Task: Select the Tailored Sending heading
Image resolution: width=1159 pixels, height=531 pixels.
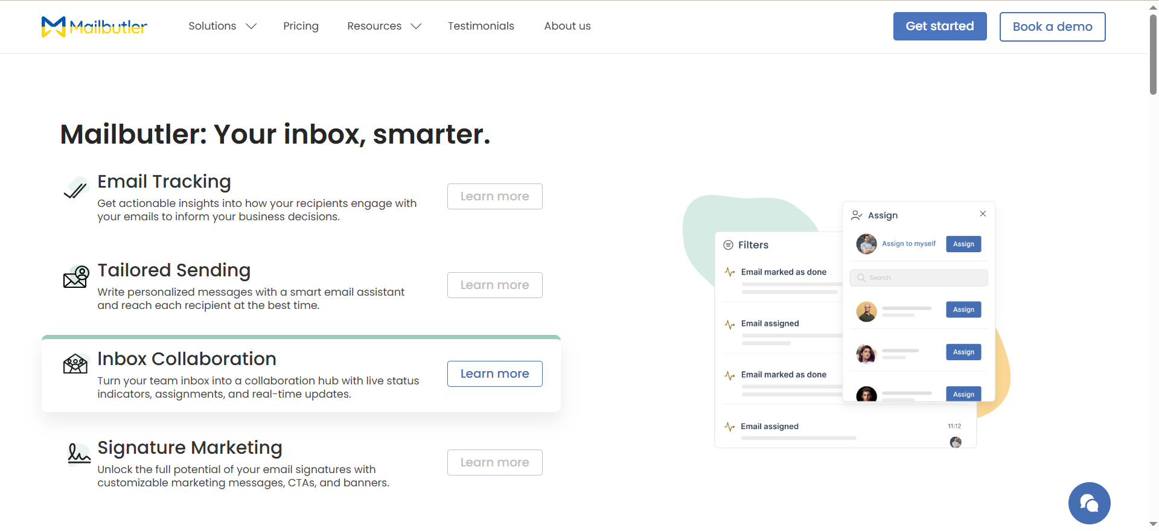Action: pyautogui.click(x=174, y=270)
